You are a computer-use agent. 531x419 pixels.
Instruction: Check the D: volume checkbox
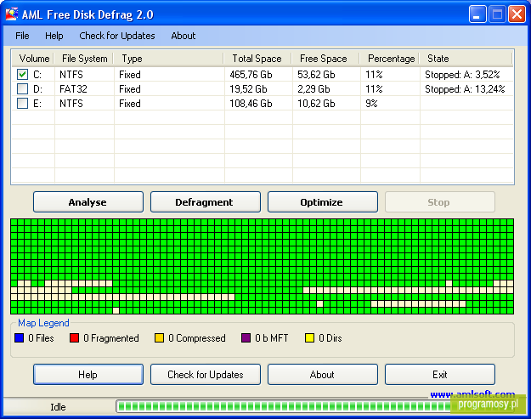[x=22, y=88]
